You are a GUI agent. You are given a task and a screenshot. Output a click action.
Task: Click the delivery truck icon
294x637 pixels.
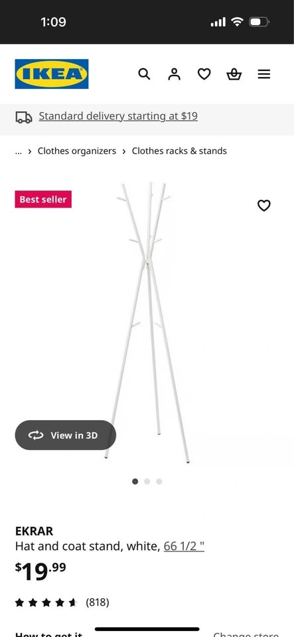[x=24, y=117]
